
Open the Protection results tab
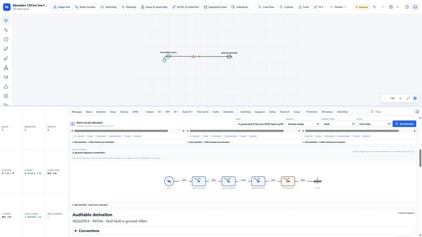pyautogui.click(x=312, y=111)
